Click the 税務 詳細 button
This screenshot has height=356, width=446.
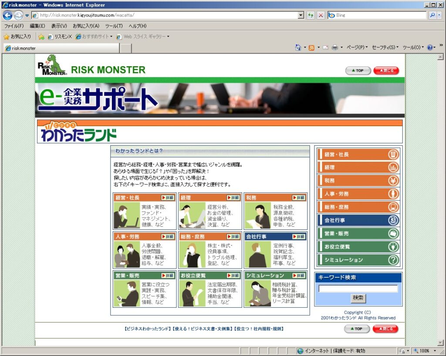point(299,198)
